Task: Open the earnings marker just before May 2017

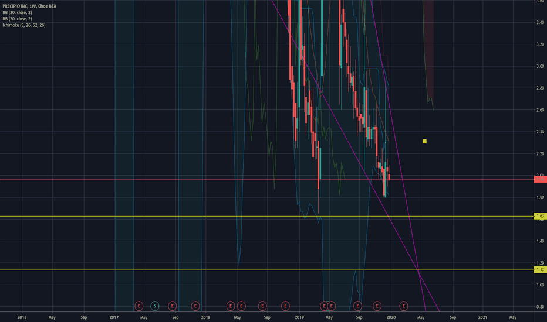Action: pos(139,306)
